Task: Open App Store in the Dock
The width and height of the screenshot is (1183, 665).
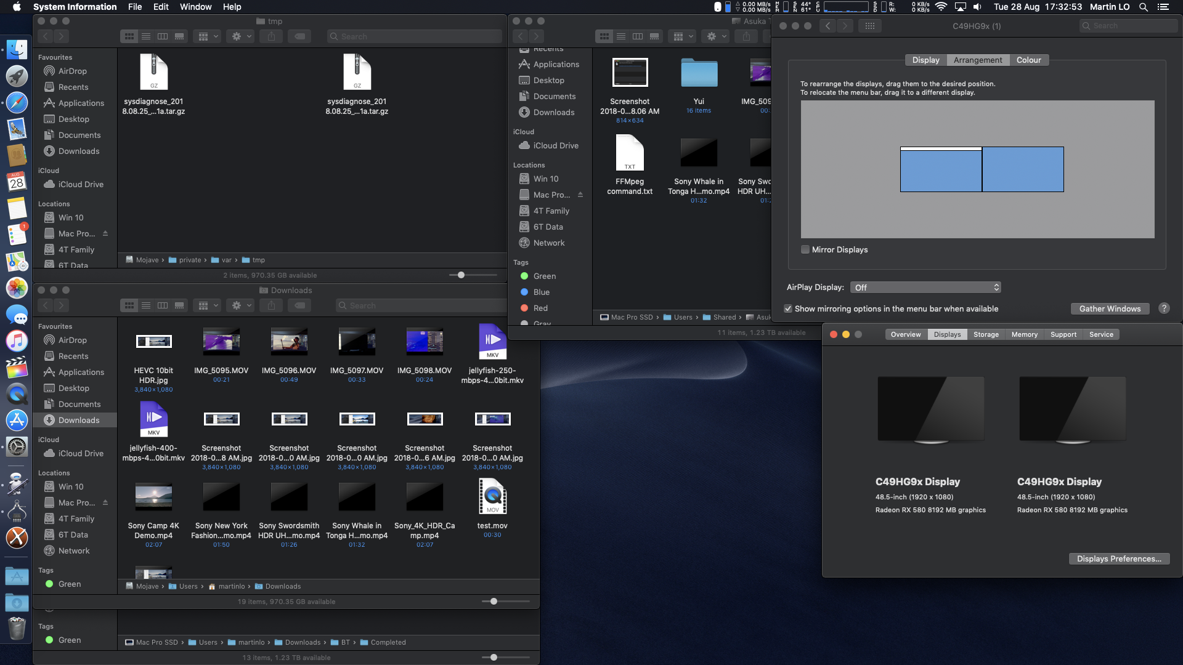Action: 17,420
